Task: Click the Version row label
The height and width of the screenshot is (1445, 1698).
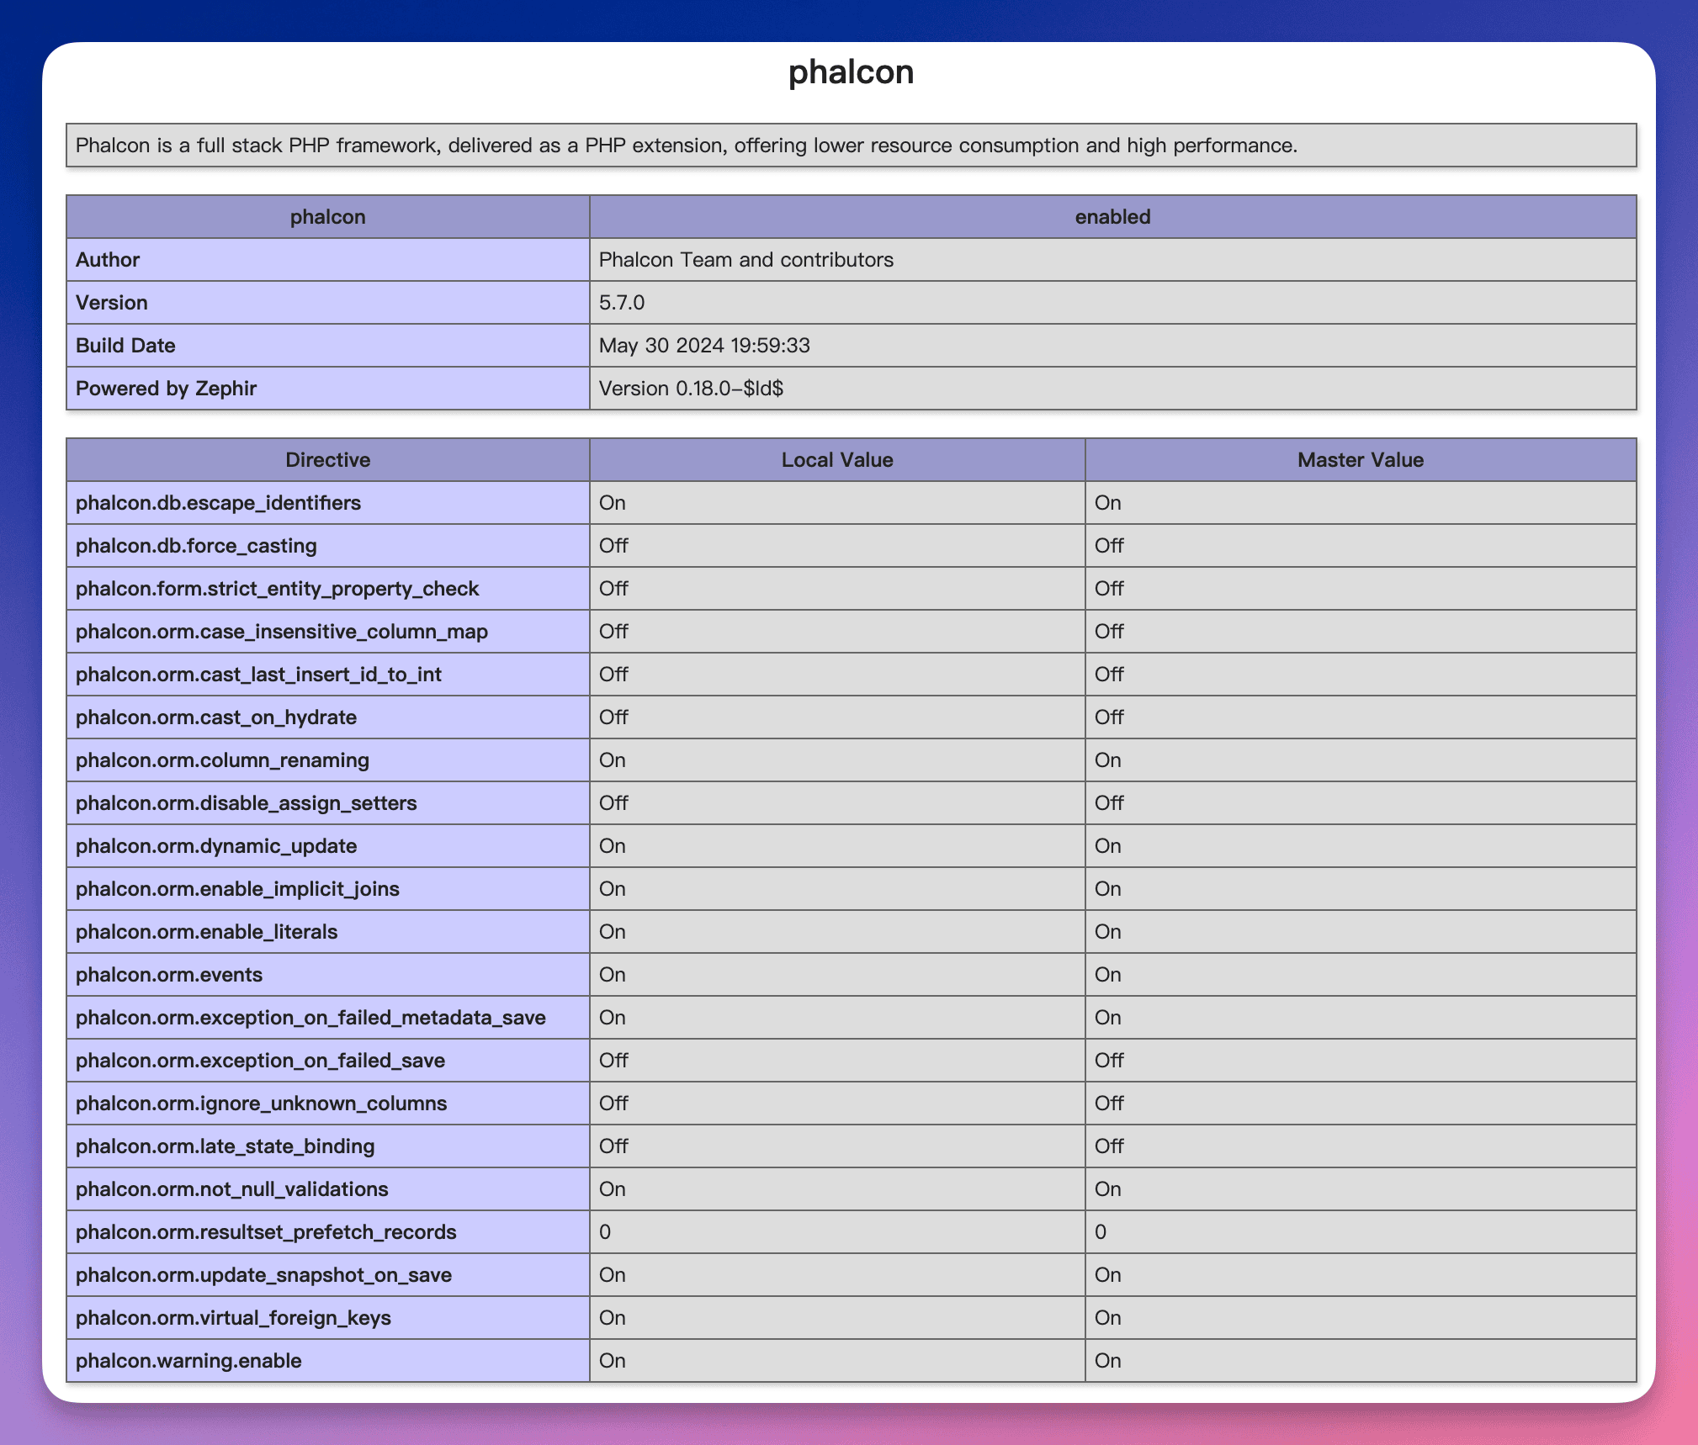Action: click(x=112, y=303)
